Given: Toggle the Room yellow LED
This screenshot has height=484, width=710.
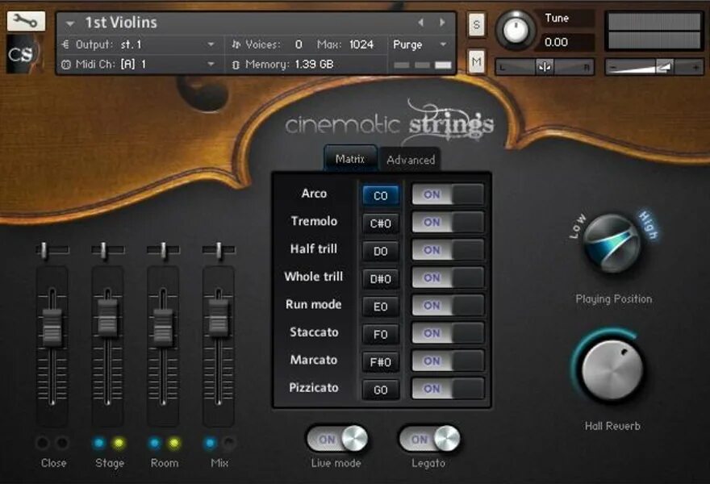Looking at the screenshot, I should click(x=174, y=443).
